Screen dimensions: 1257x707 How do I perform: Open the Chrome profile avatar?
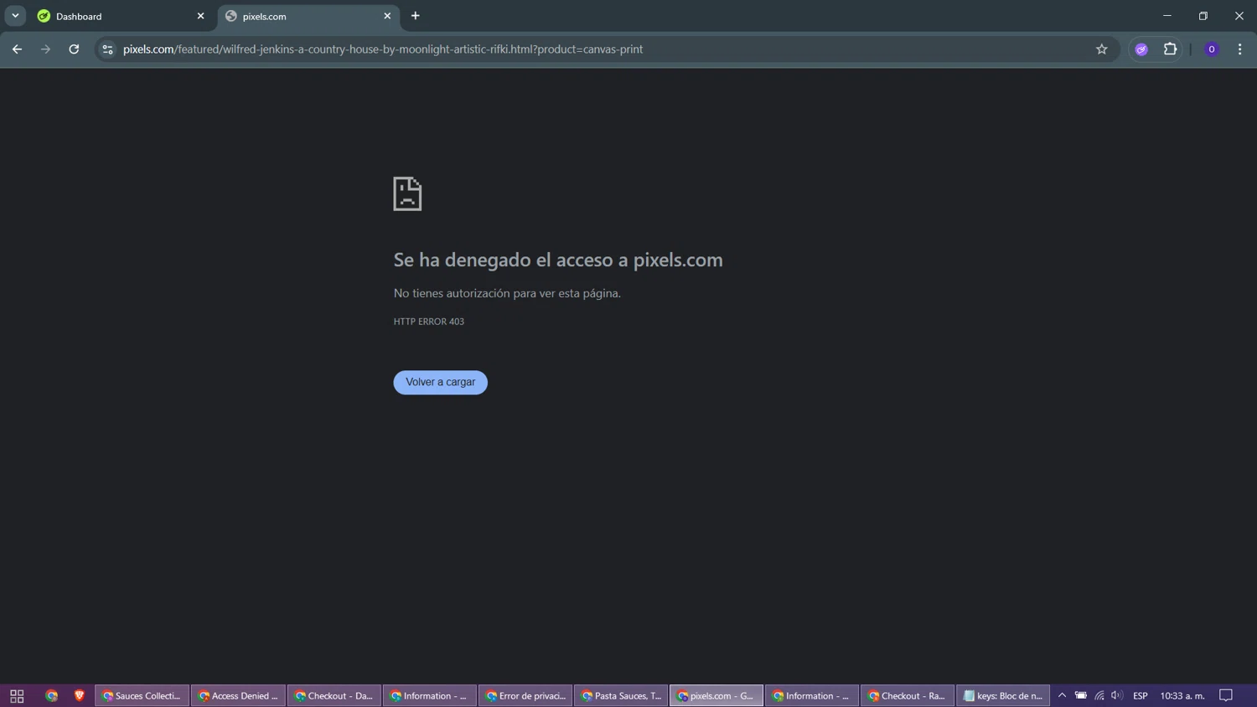[x=1211, y=49]
